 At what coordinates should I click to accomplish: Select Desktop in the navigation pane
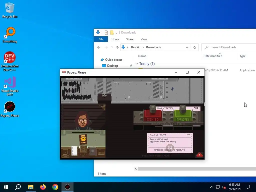[112, 66]
